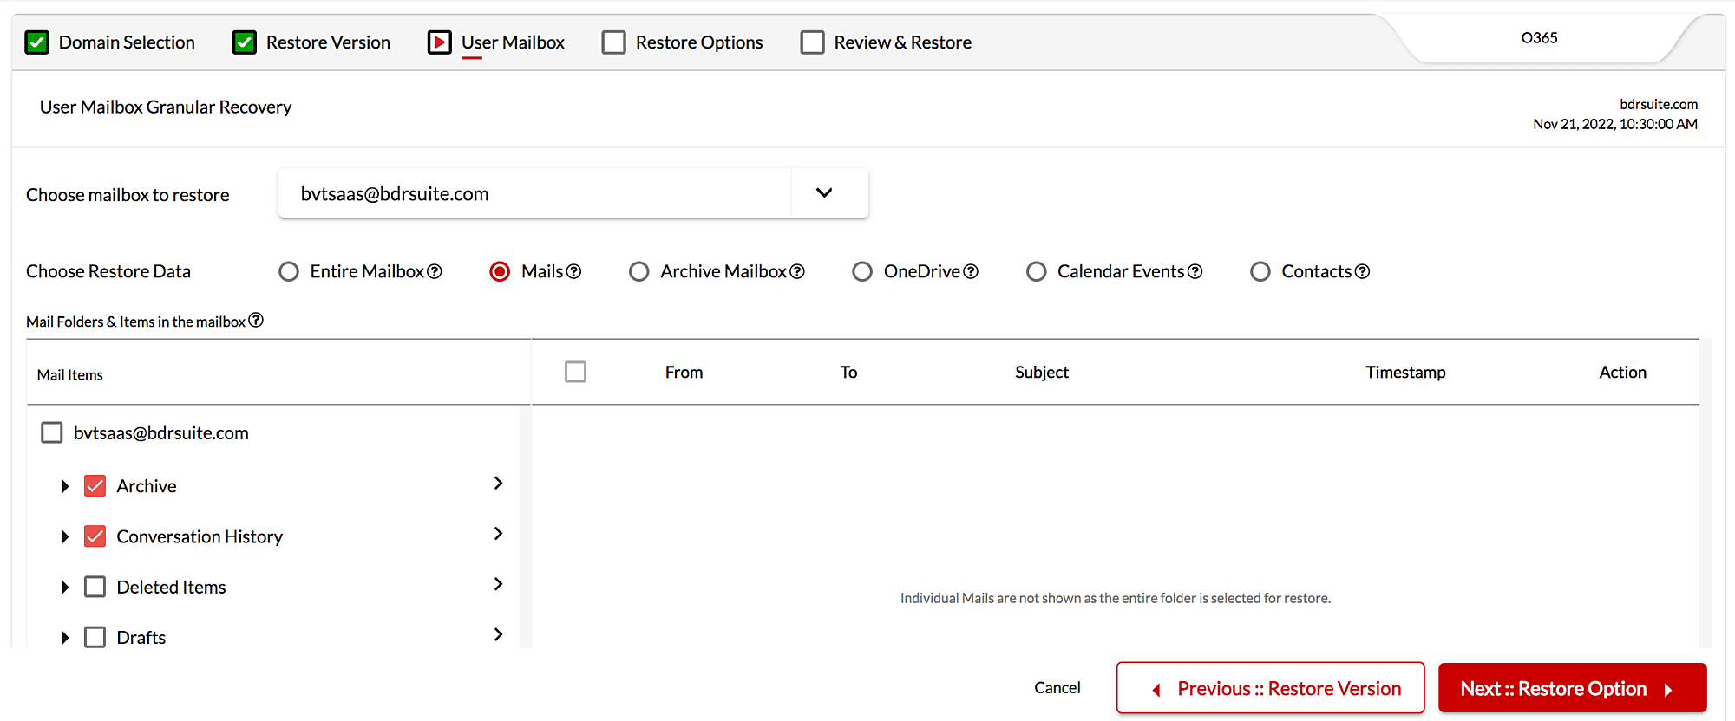Viewport: 1735px width, 721px height.
Task: Open Deleted Items with right chevron
Action: (498, 584)
